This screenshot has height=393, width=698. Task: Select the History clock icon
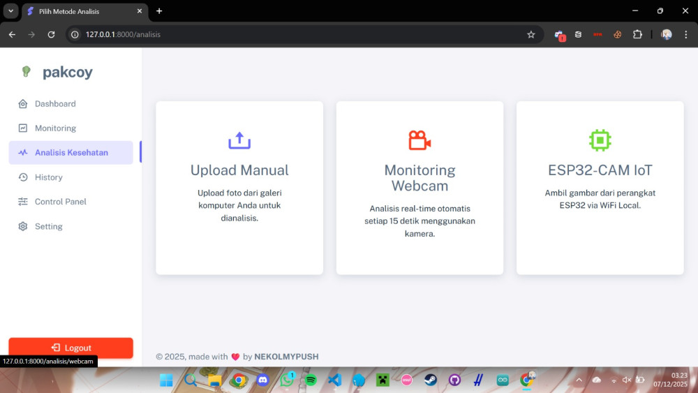[23, 177]
